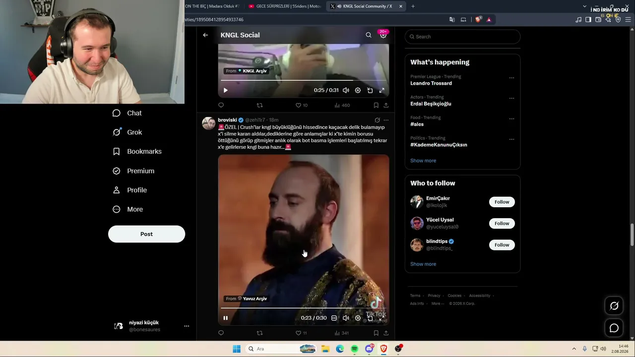Open Brave Shields panel
The width and height of the screenshot is (635, 357).
pos(478,20)
